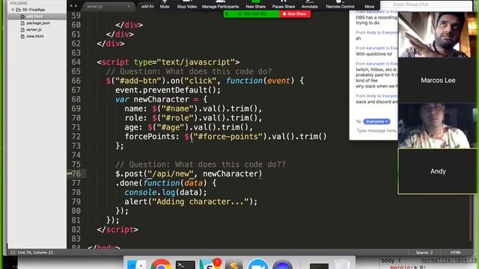Open the Spaces: 2 indentation menu
Viewport: 479px width, 269px height.
coord(424,253)
